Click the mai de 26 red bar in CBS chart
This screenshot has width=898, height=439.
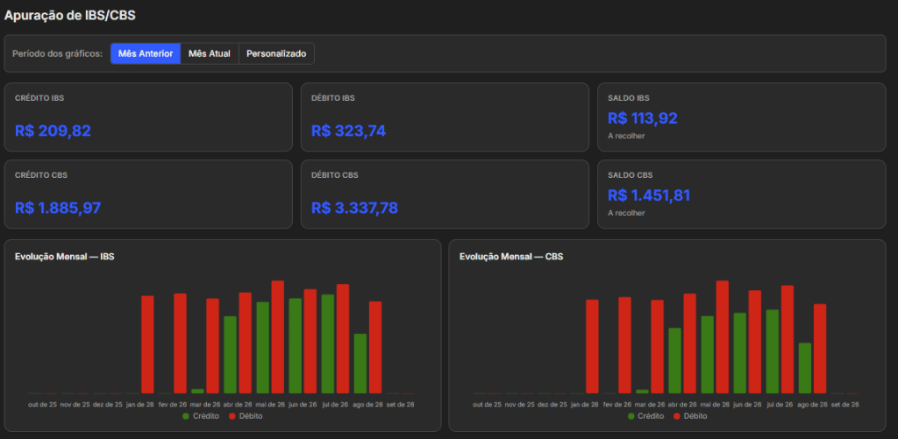click(723, 337)
